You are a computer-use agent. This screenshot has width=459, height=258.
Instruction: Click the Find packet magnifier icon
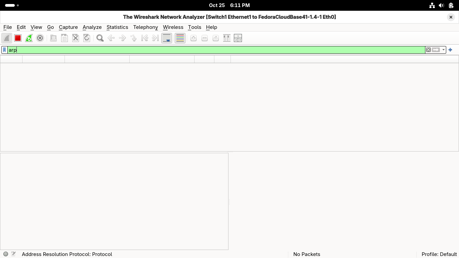click(100, 38)
